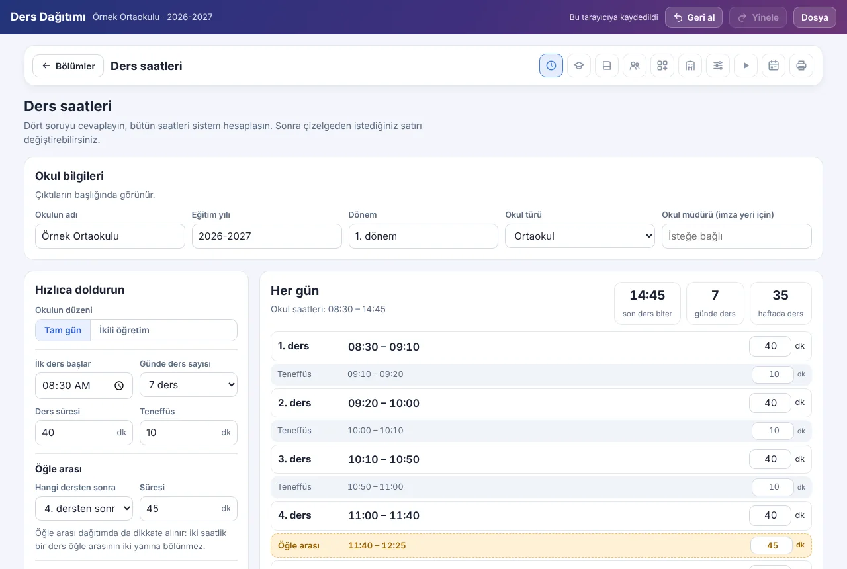Viewport: 847px width, 569px height.
Task: Open the sliders icon toolbar section
Action: pyautogui.click(x=718, y=66)
